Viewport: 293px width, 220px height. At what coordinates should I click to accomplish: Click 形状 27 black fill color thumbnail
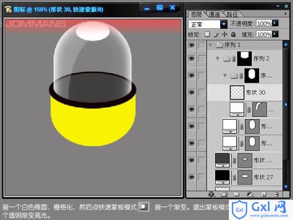click(x=222, y=177)
